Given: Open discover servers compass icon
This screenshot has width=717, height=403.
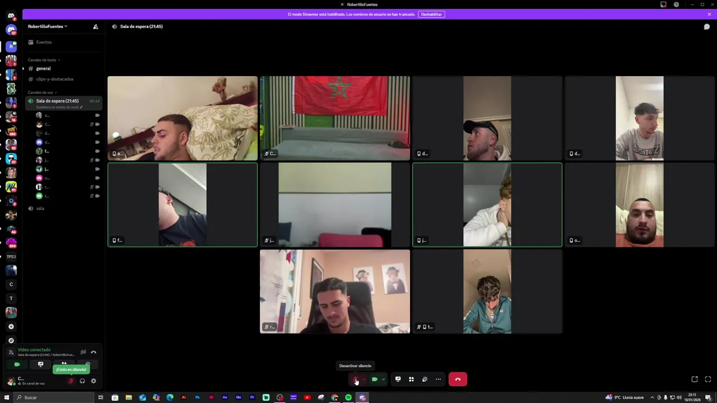Looking at the screenshot, I should (11, 340).
